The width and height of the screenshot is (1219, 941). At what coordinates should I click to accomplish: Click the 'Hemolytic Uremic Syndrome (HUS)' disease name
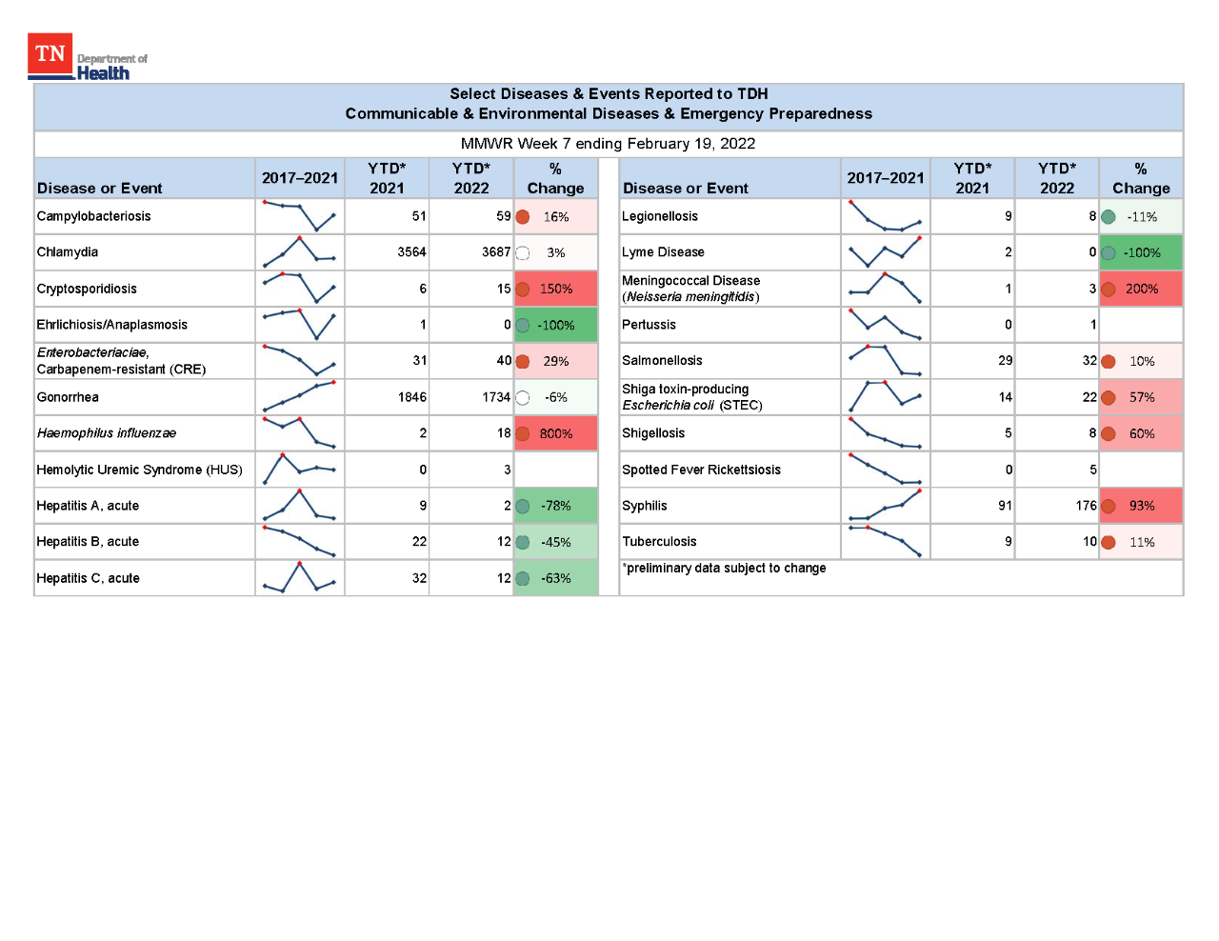[x=139, y=470]
